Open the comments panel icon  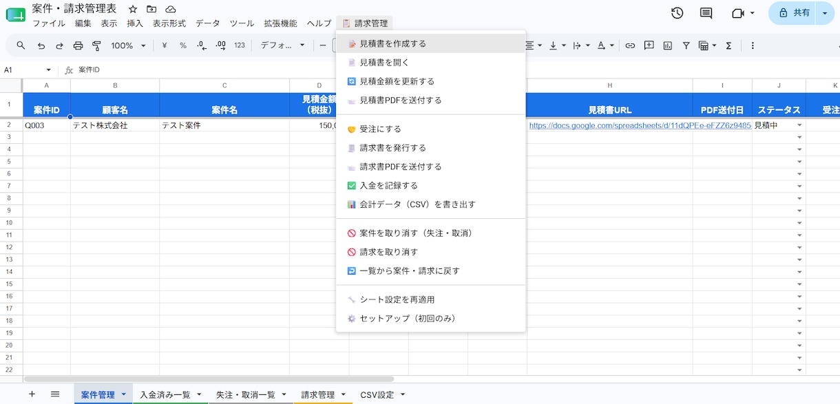(706, 13)
